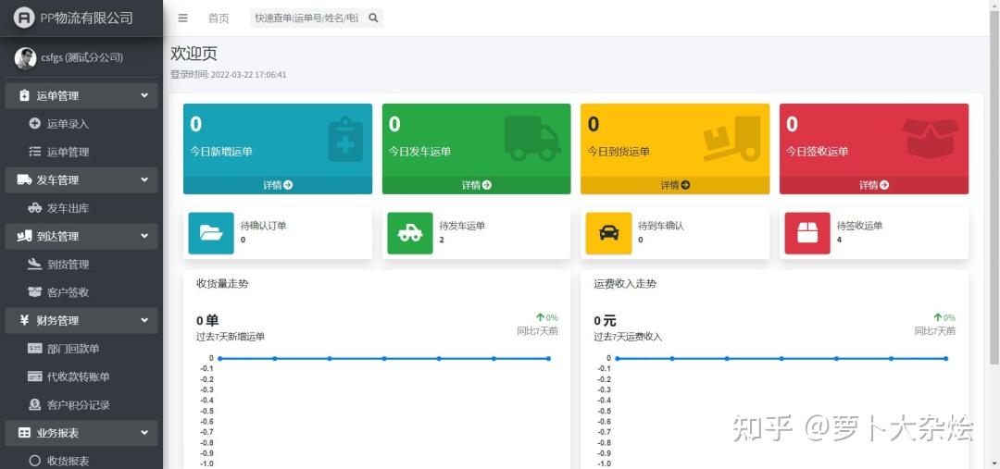Click the 运费收入走势 chart title

point(625,284)
